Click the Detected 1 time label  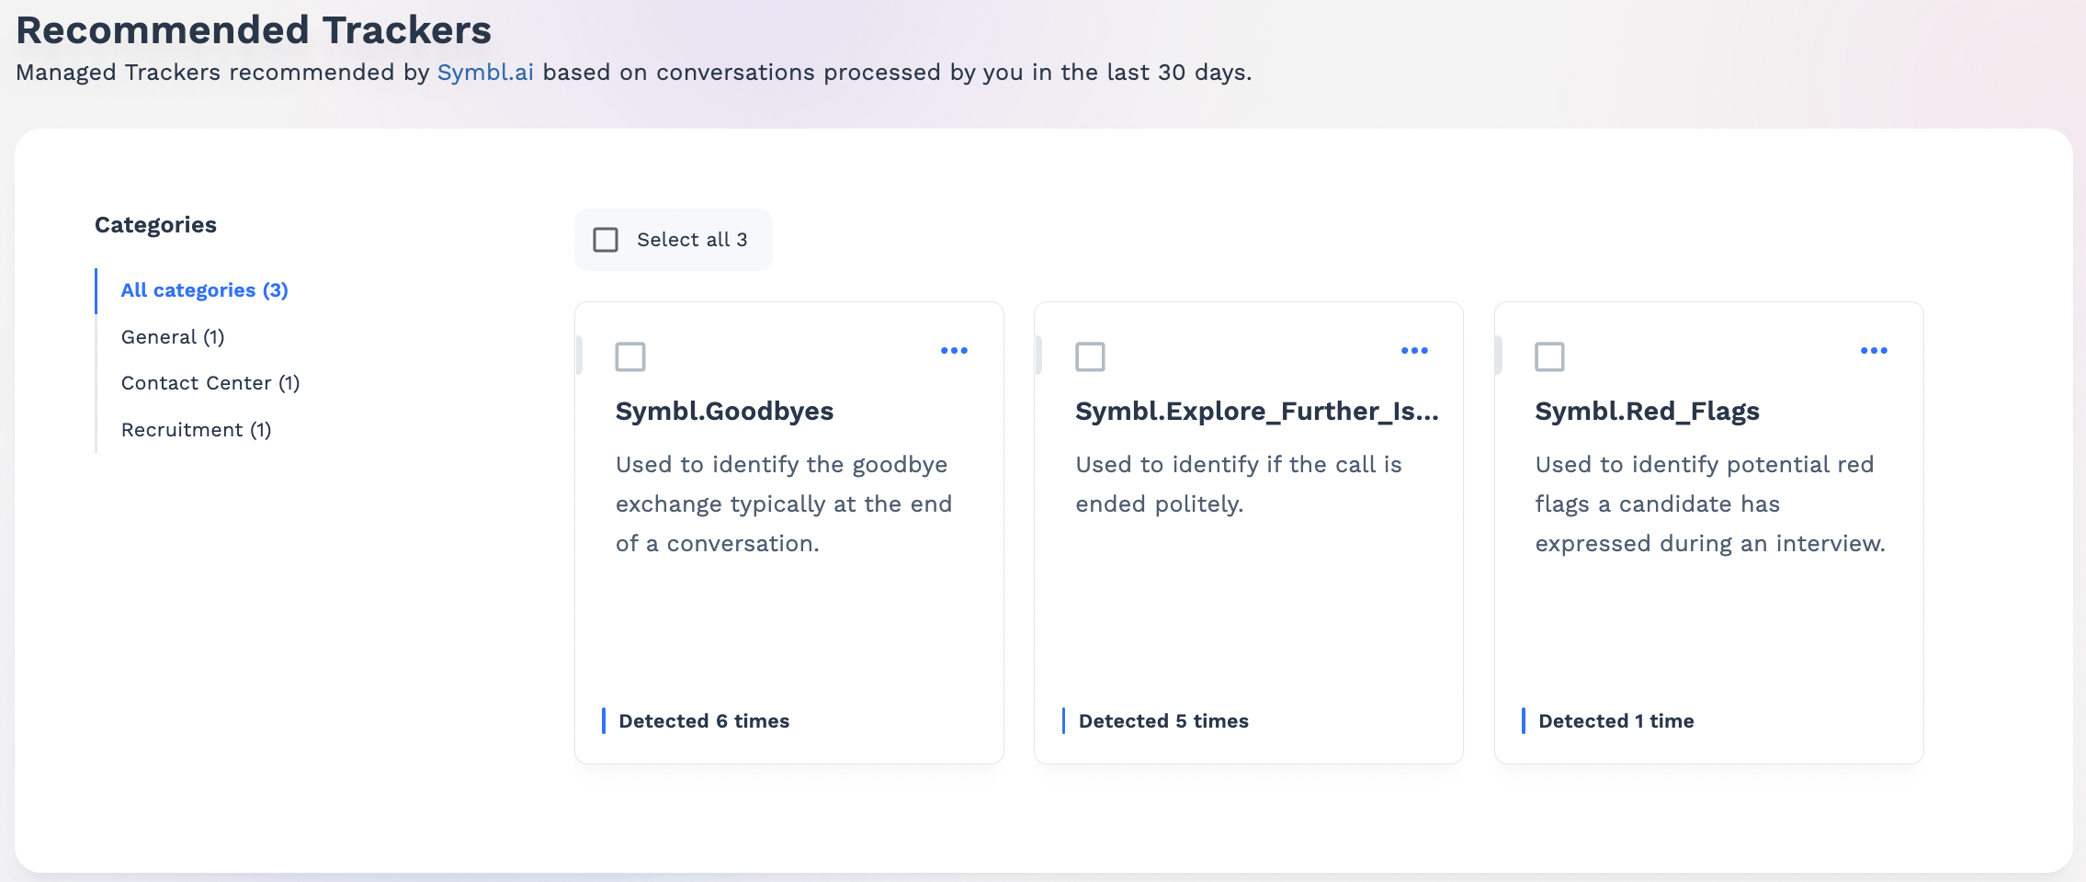[x=1616, y=721]
